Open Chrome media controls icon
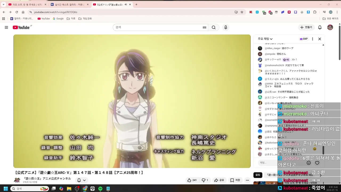The width and height of the screenshot is (341, 192). [x=324, y=12]
